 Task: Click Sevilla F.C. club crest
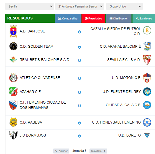point(147,60)
